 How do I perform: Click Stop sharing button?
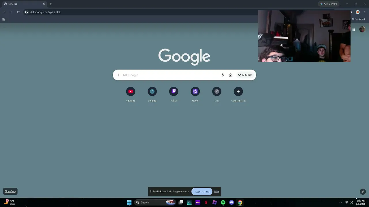click(202, 191)
